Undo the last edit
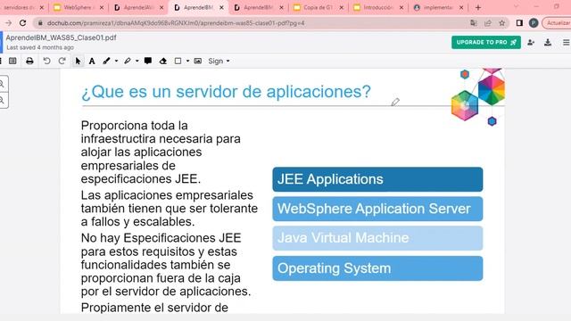571x321 pixels. (x=46, y=62)
